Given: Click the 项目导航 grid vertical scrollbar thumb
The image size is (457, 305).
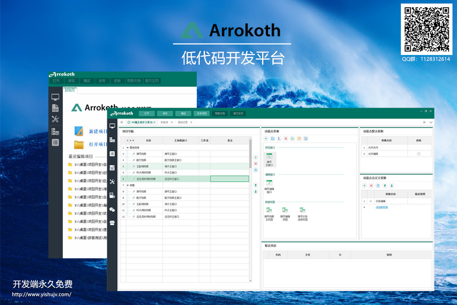Looking at the screenshot, I should coord(250,153).
